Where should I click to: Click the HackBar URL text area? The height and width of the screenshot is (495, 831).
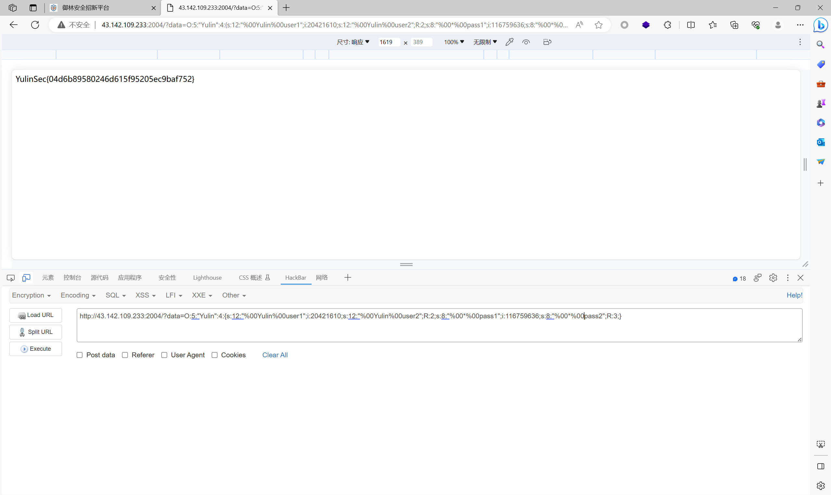[x=439, y=325]
